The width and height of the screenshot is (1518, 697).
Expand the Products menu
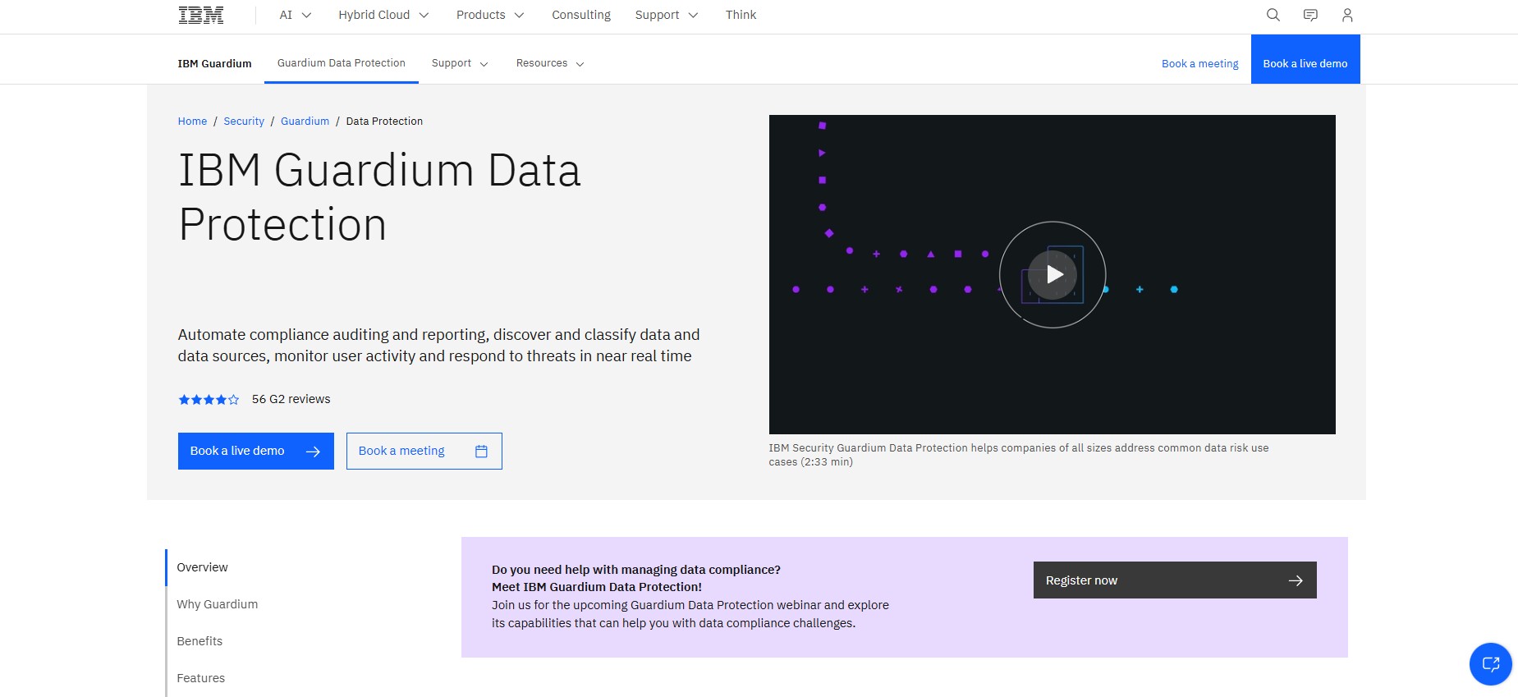tap(490, 15)
